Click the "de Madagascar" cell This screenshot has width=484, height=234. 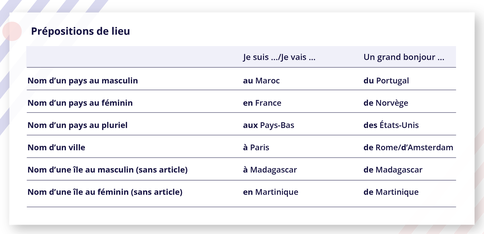tap(393, 170)
